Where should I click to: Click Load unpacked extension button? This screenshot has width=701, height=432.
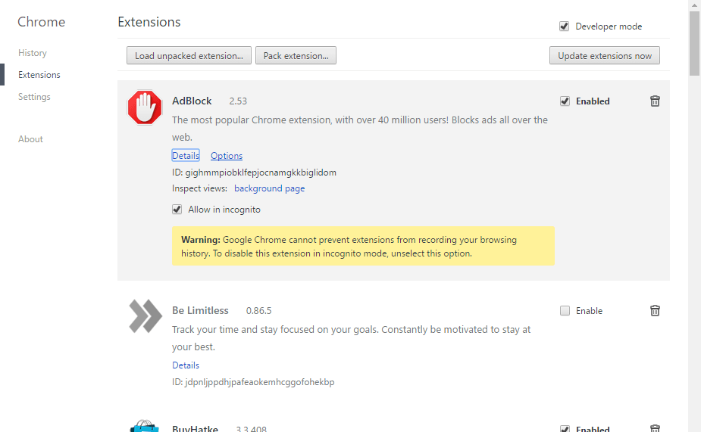(189, 55)
